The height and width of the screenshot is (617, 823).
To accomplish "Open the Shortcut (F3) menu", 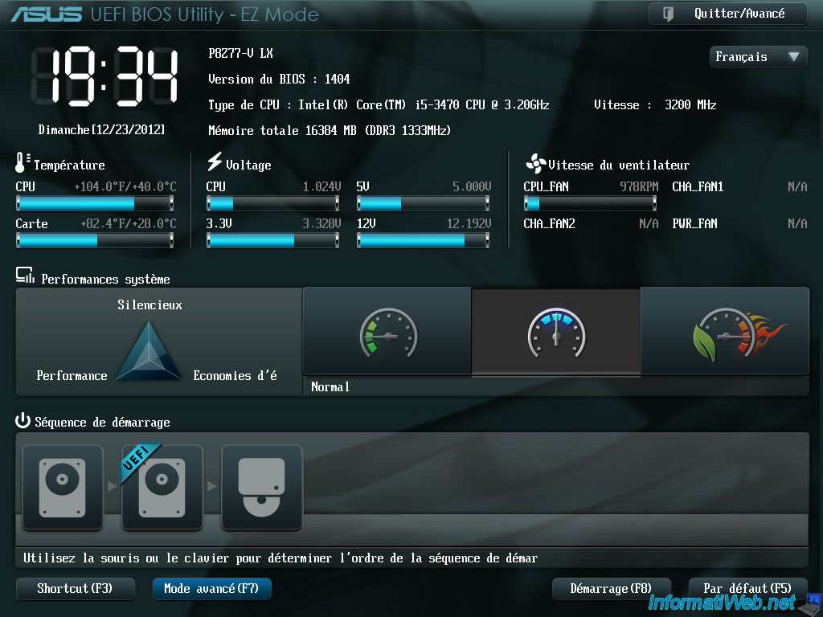I will click(75, 589).
